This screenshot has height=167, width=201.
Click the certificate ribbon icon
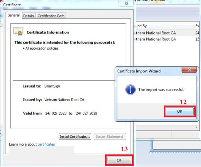18,31
